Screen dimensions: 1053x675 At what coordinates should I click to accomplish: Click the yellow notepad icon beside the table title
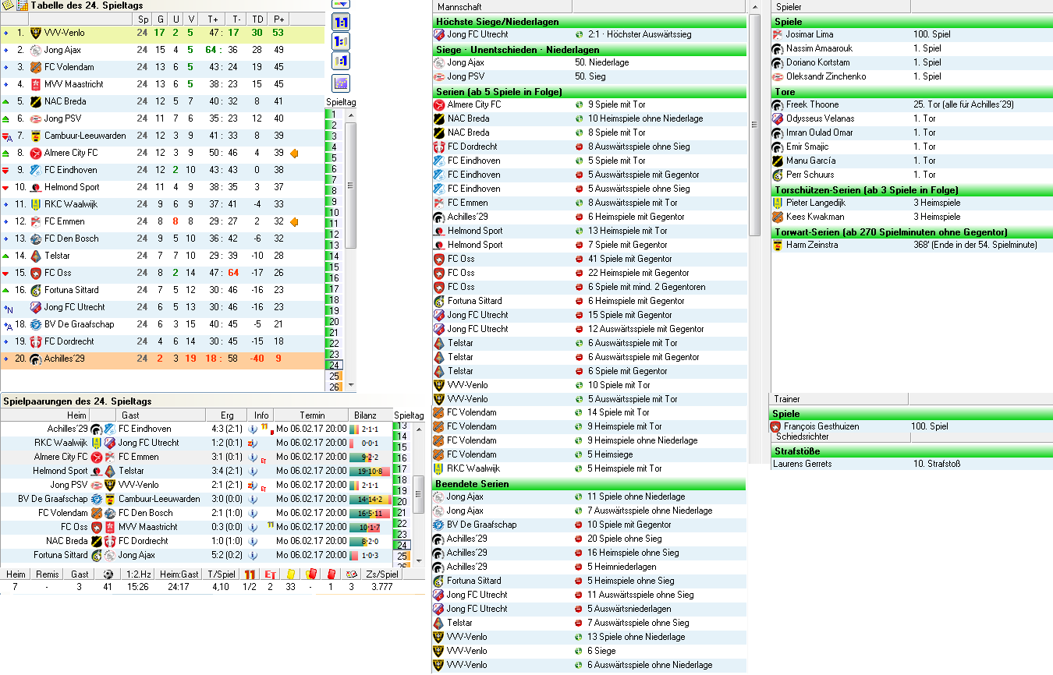pos(7,5)
